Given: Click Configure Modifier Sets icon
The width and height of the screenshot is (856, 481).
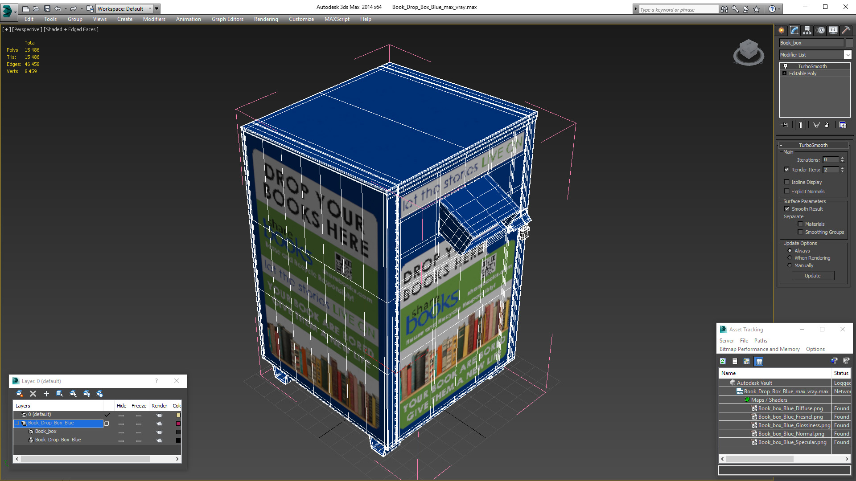Looking at the screenshot, I should click(843, 125).
